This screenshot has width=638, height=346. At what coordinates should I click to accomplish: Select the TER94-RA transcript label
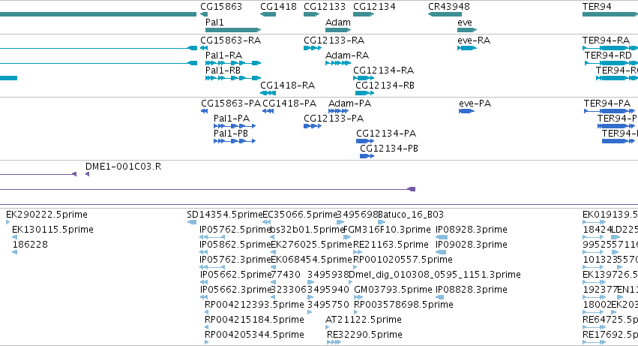tap(606, 41)
